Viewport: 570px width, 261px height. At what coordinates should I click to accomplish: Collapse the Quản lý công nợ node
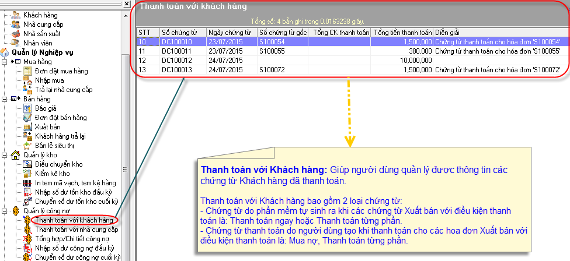tap(5, 210)
